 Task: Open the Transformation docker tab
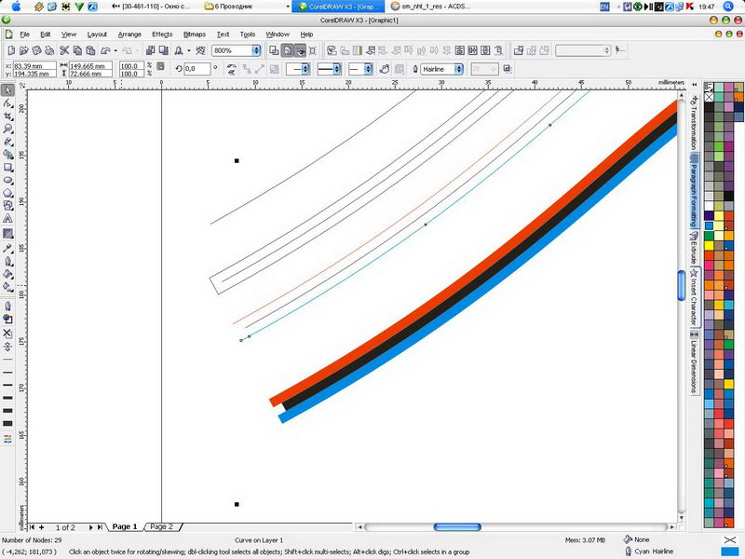pyautogui.click(x=694, y=123)
